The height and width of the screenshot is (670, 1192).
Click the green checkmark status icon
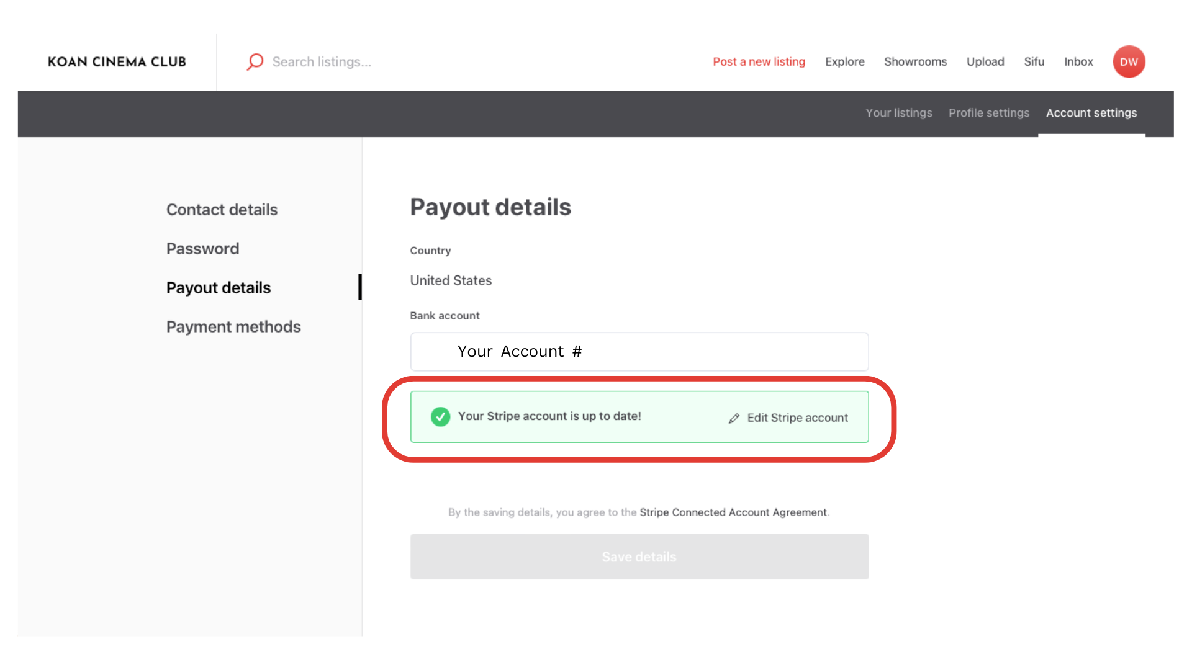pos(440,416)
